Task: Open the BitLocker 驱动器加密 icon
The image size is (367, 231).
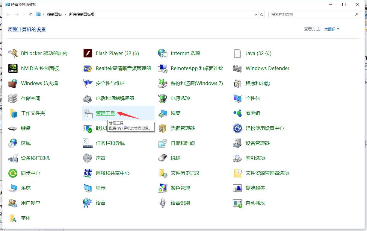Action: 13,53
